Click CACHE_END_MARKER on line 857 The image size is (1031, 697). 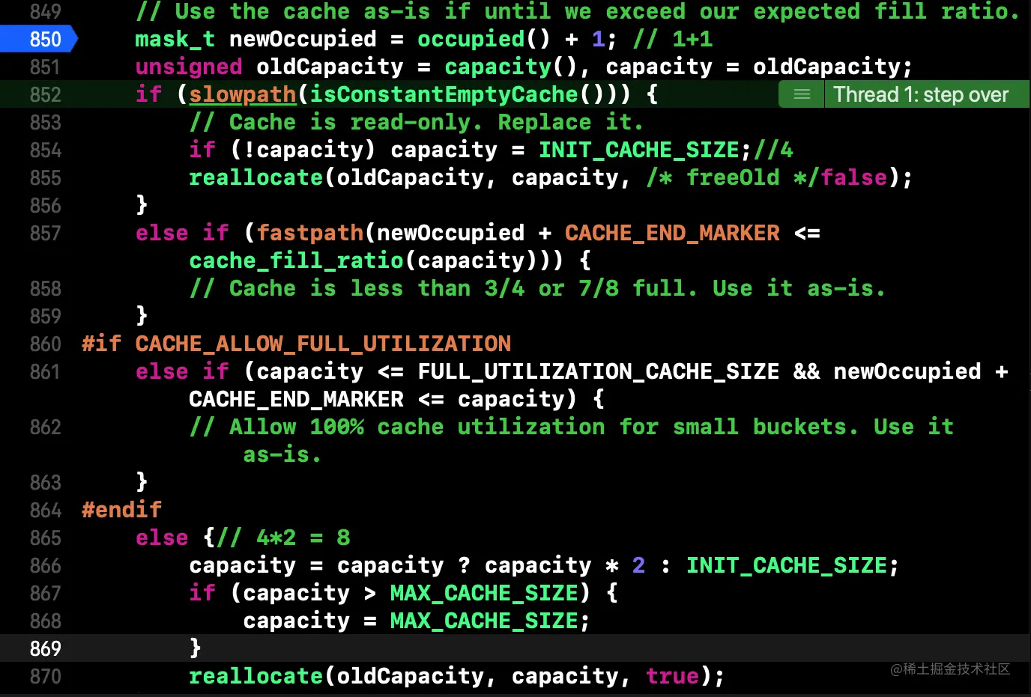click(x=672, y=233)
